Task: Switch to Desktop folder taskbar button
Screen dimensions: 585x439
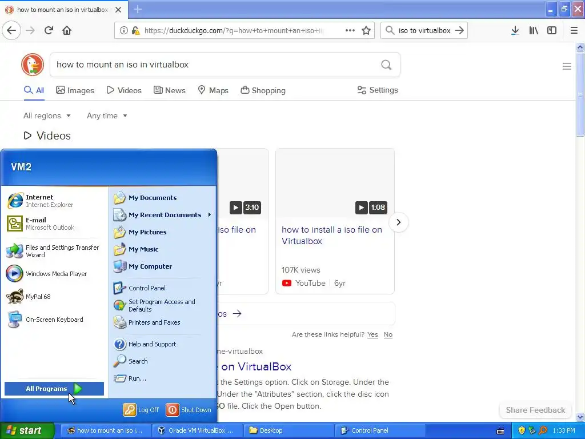Action: [289, 430]
